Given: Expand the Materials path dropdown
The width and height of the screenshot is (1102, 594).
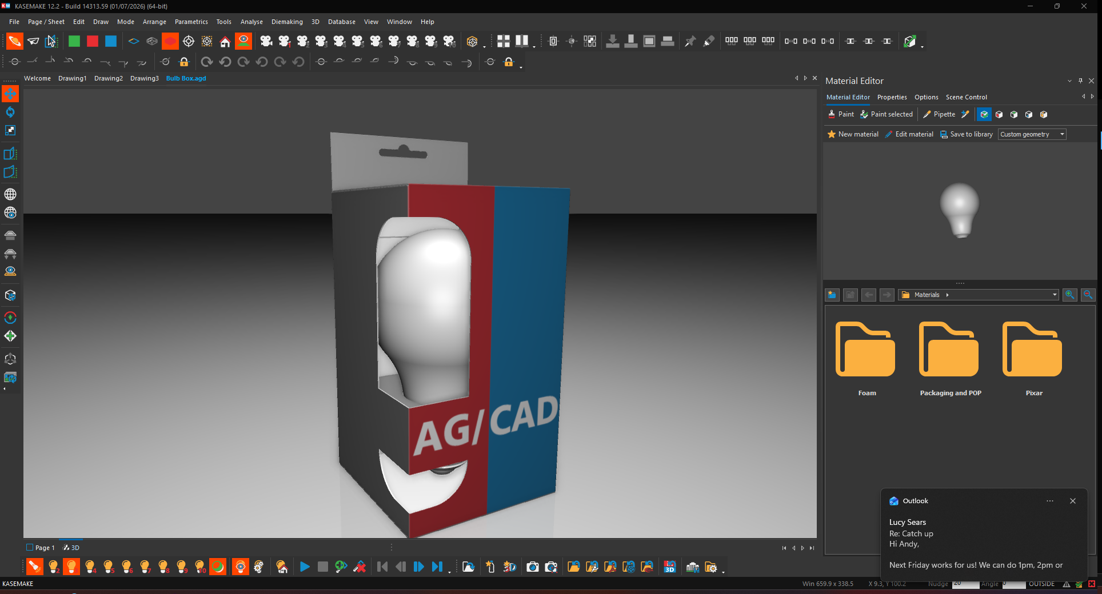Looking at the screenshot, I should [1055, 295].
